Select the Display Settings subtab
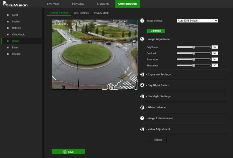This screenshot has height=158, width=233. click(x=59, y=13)
